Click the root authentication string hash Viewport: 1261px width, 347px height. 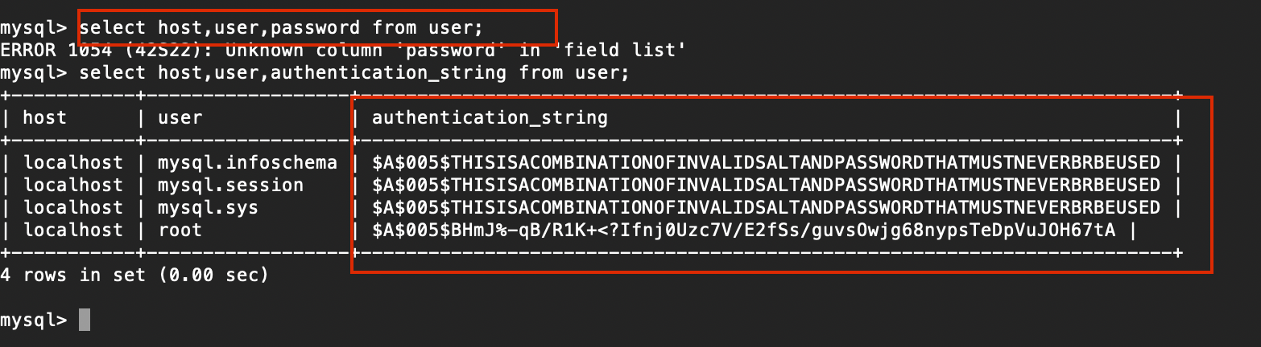(743, 231)
